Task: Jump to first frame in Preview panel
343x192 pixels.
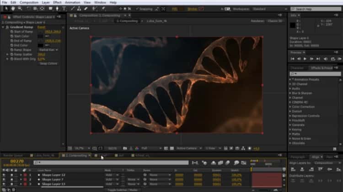Action: coord(293,59)
